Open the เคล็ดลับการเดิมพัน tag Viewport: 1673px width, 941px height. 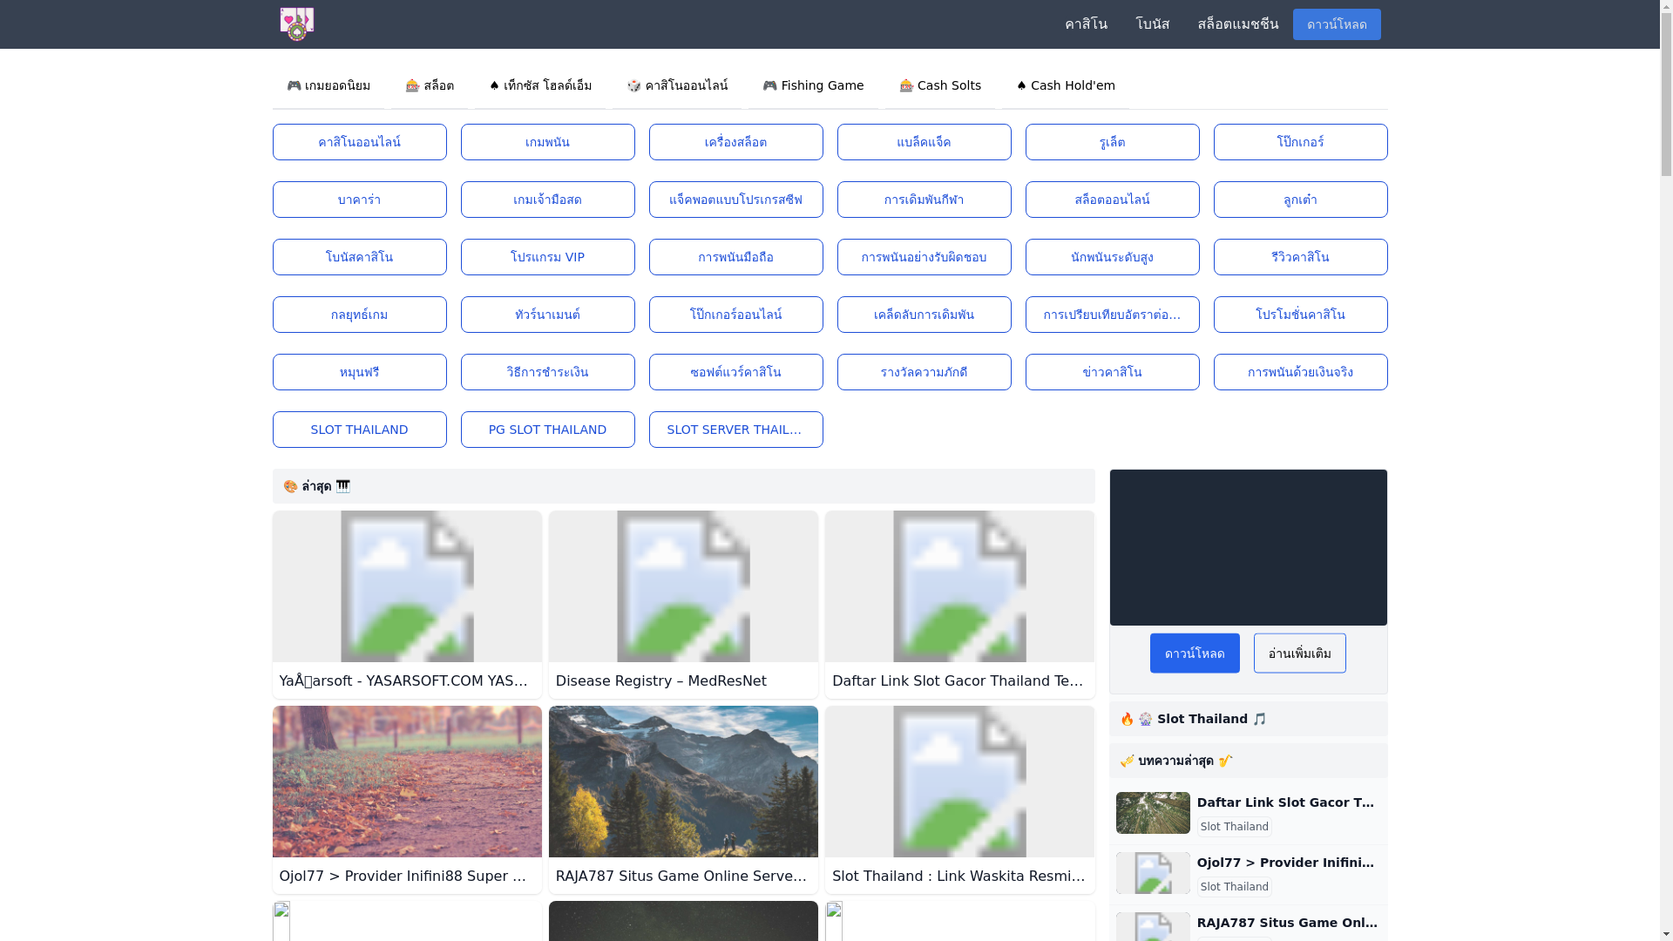(x=925, y=315)
